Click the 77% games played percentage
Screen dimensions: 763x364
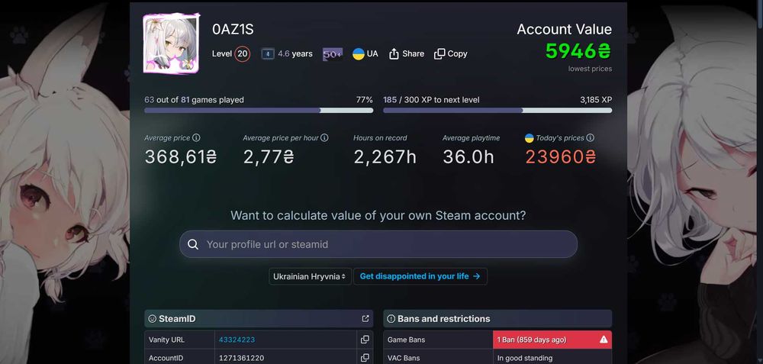pos(365,100)
